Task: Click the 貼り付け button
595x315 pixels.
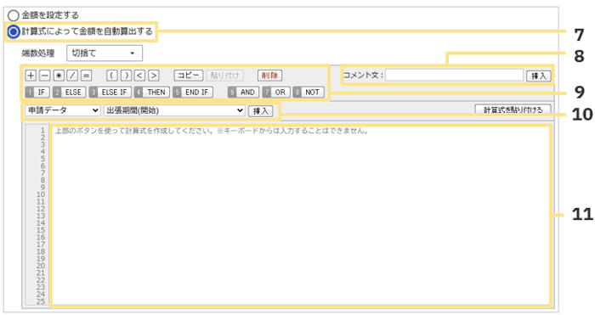Action: [225, 76]
